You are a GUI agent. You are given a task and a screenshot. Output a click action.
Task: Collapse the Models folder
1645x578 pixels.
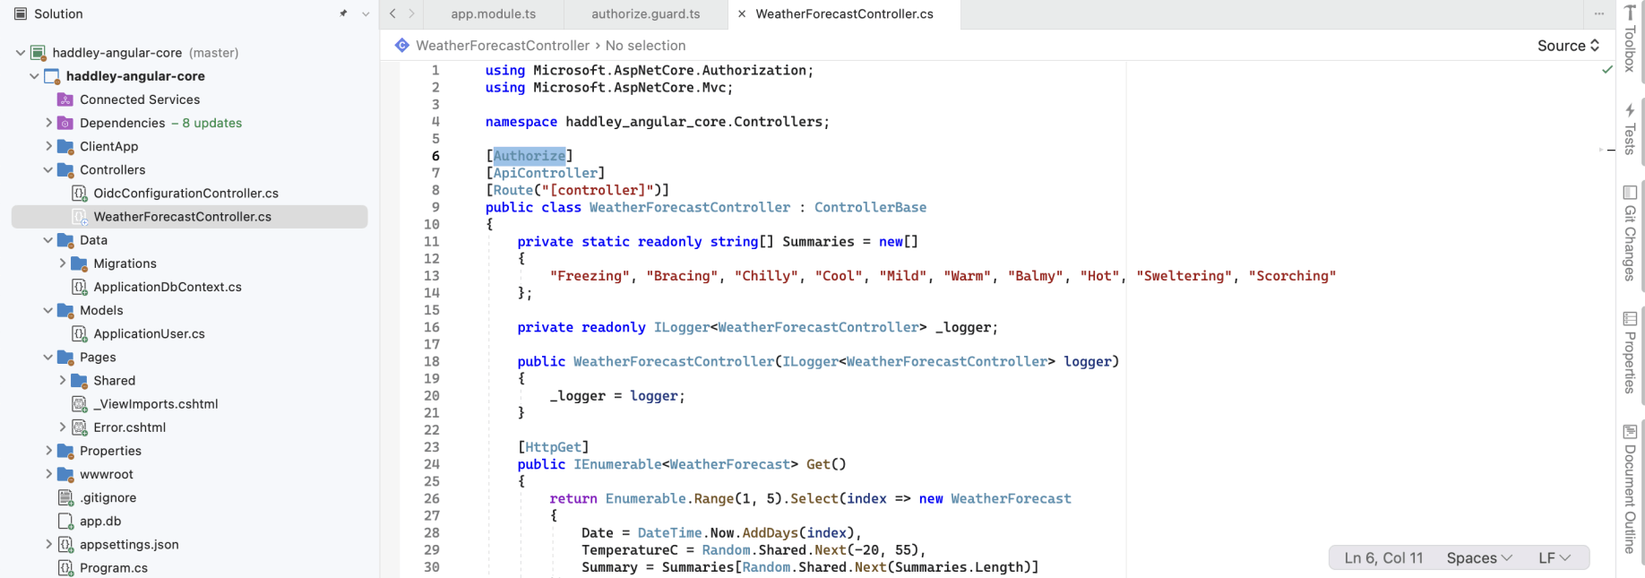coord(48,310)
